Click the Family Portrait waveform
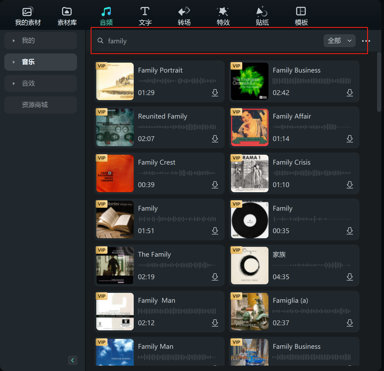The width and height of the screenshot is (384, 371). [x=177, y=81]
